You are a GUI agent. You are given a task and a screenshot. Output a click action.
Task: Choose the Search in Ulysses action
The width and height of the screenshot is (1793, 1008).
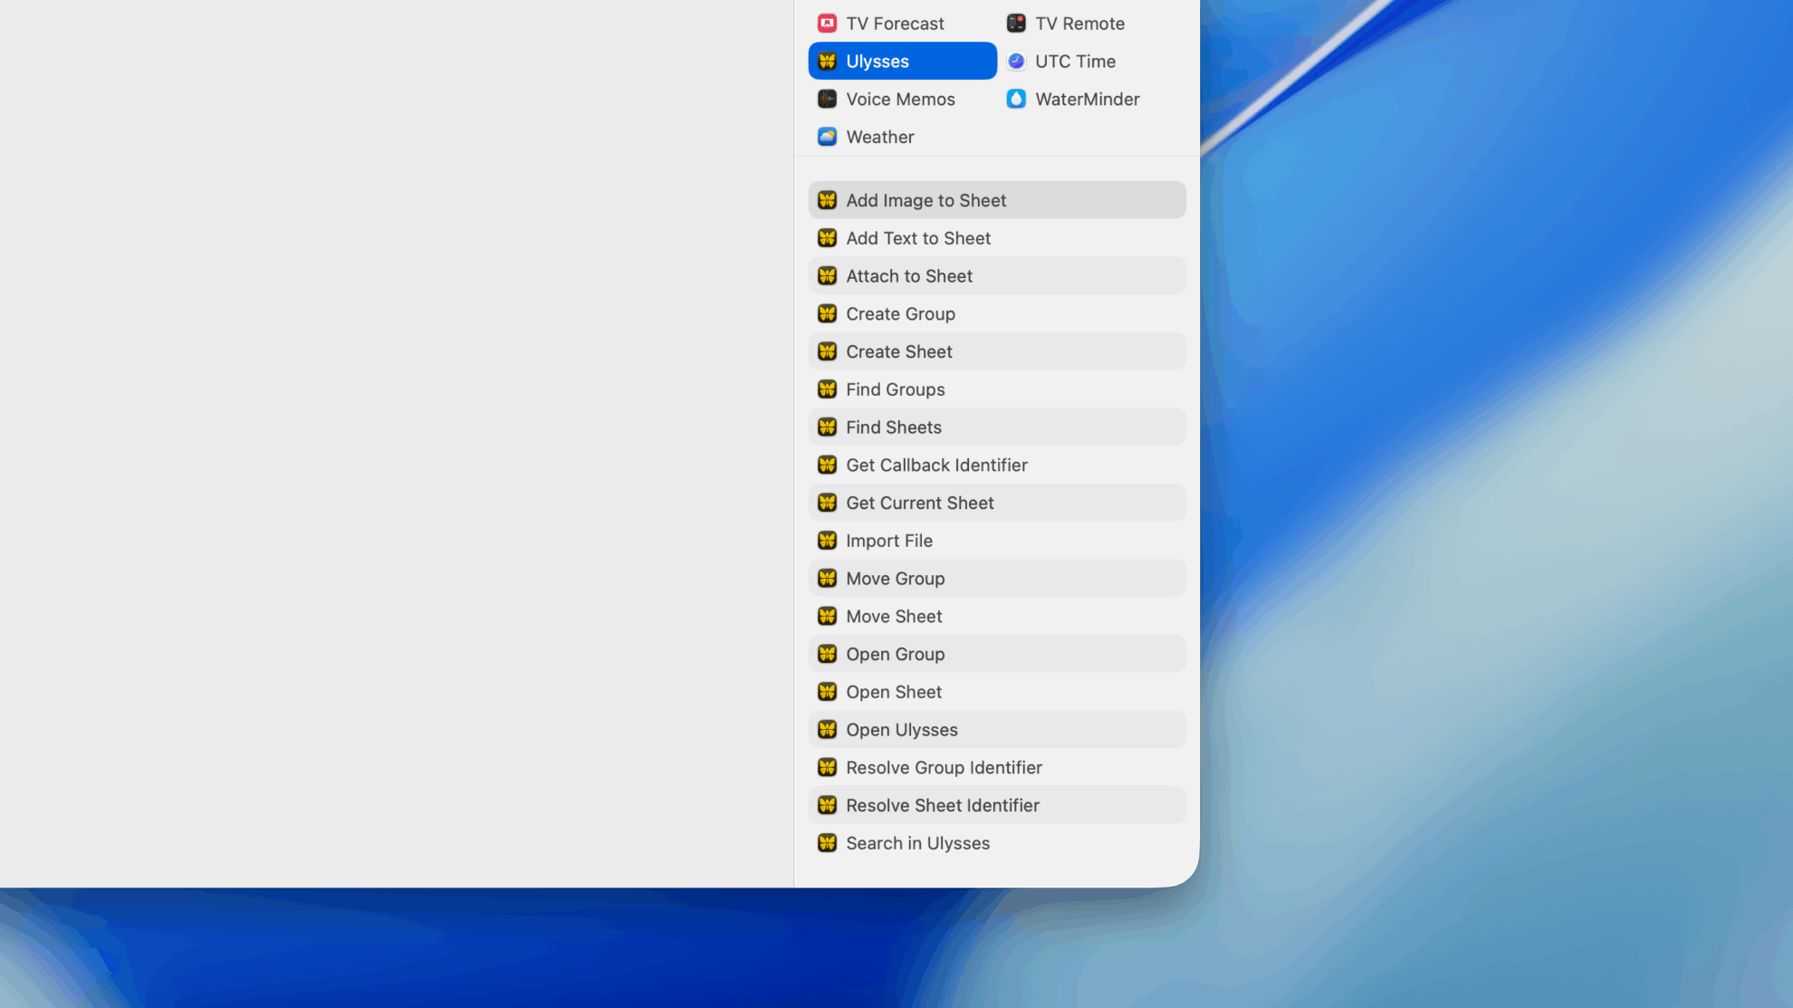[917, 842]
